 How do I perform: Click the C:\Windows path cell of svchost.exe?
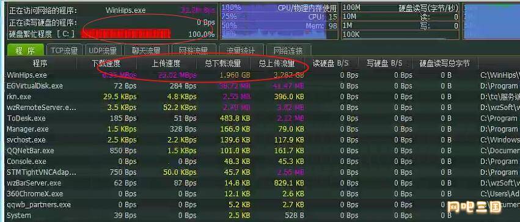pos(500,139)
